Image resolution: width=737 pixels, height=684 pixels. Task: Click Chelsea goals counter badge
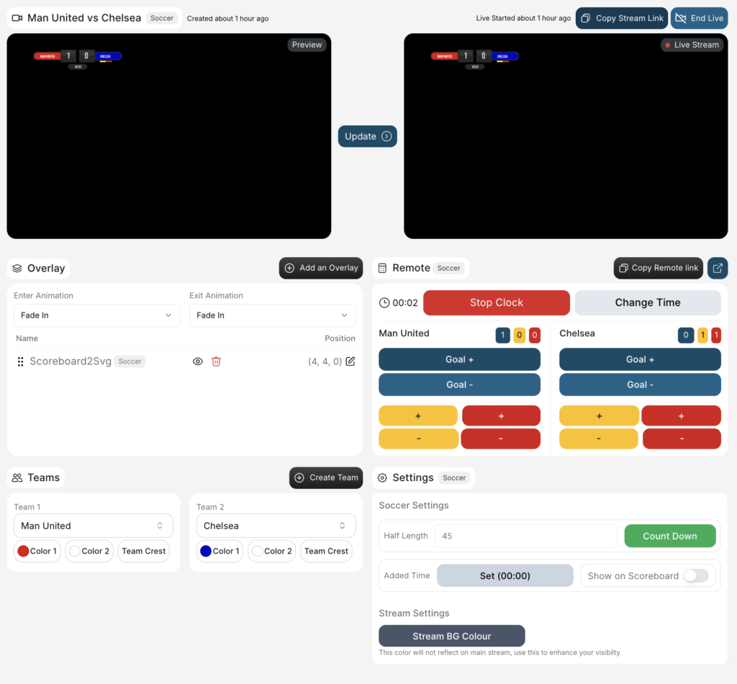pos(685,336)
